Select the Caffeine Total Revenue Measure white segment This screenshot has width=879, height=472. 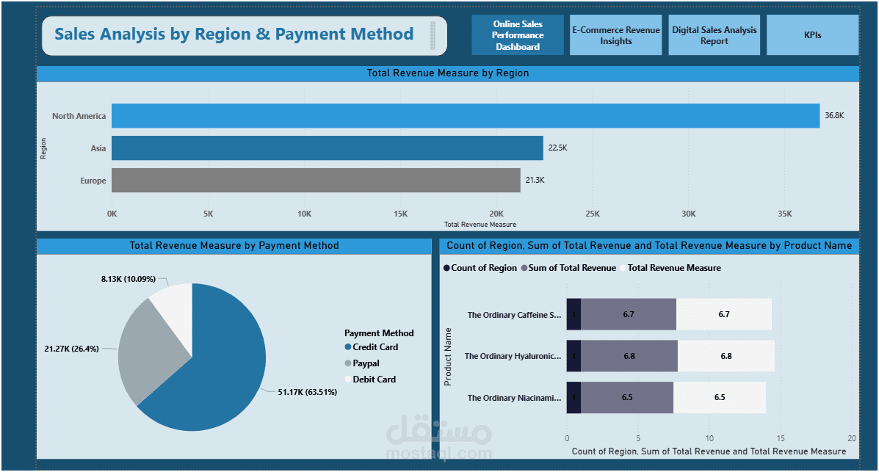[724, 314]
